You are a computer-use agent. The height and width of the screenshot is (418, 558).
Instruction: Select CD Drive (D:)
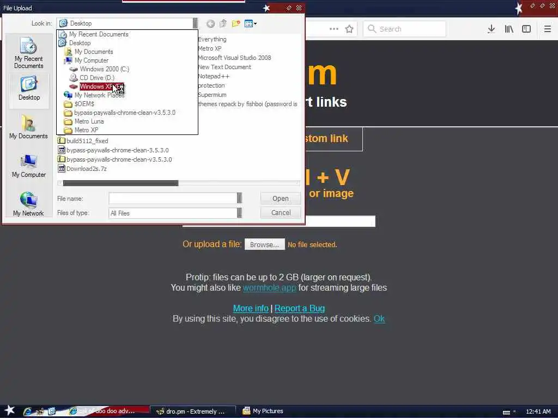pos(97,77)
